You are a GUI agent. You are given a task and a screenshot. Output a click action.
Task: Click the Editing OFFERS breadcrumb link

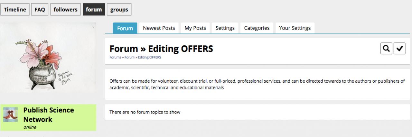150,57
